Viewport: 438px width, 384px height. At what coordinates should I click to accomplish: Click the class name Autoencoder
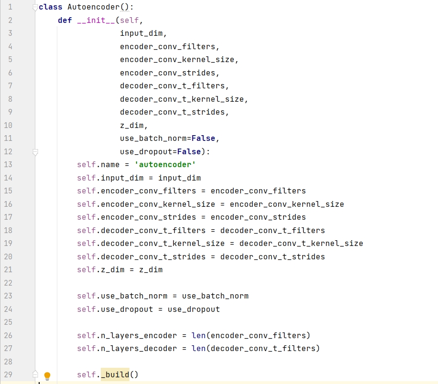(x=93, y=7)
